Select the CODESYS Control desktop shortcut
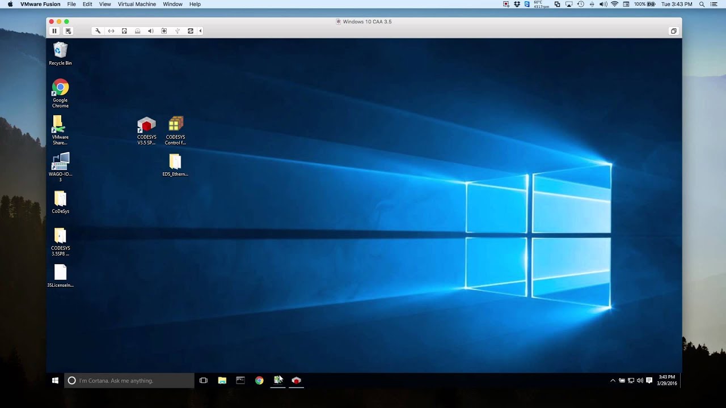This screenshot has height=408, width=726. pyautogui.click(x=175, y=131)
